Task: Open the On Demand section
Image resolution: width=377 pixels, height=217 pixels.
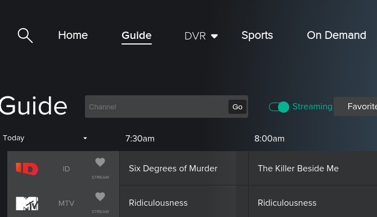Action: [x=336, y=35]
